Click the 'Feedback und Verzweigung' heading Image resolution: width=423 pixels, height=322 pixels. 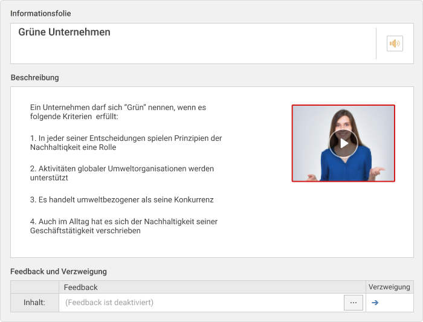coord(59,272)
